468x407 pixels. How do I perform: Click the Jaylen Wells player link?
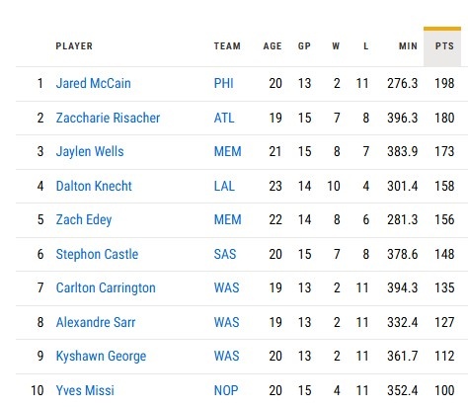[90, 152]
